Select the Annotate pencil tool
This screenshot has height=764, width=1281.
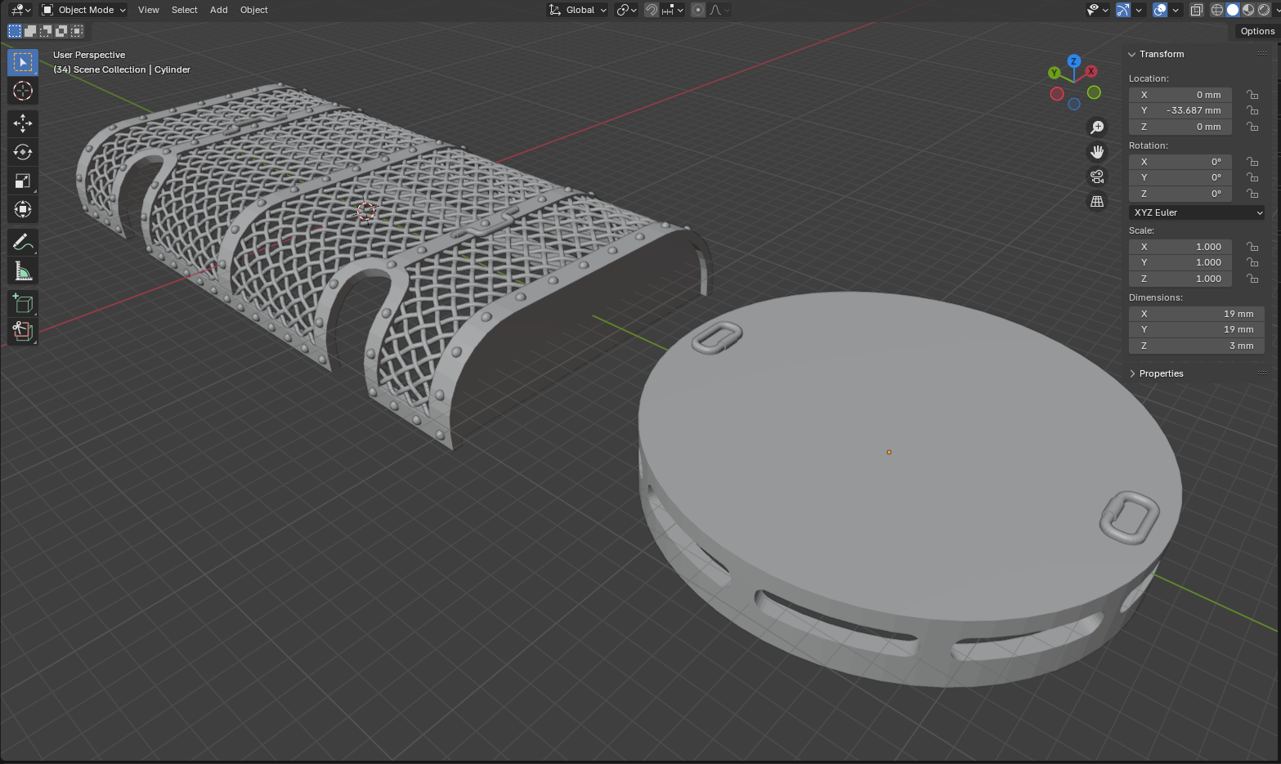click(x=23, y=243)
